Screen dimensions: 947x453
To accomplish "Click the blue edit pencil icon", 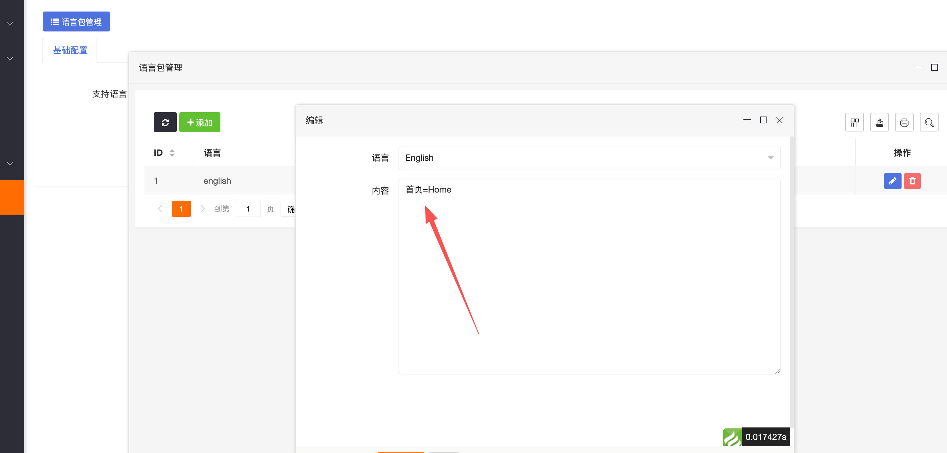I will 892,181.
